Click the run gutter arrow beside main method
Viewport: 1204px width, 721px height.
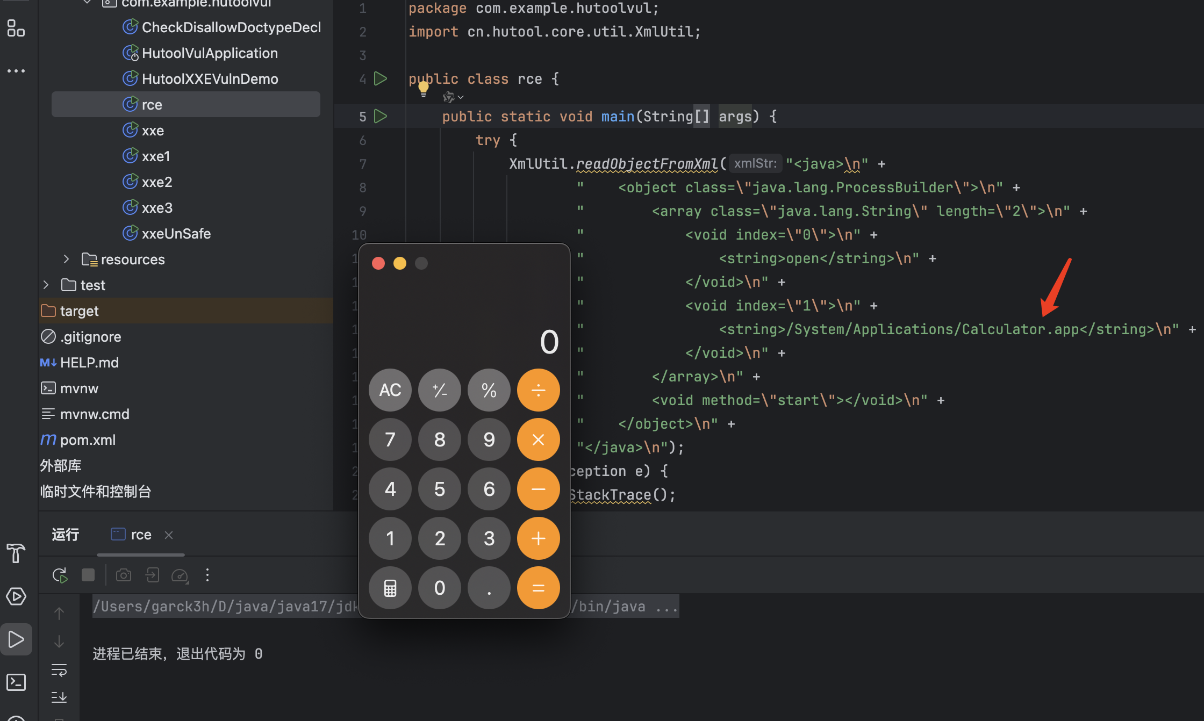[381, 116]
